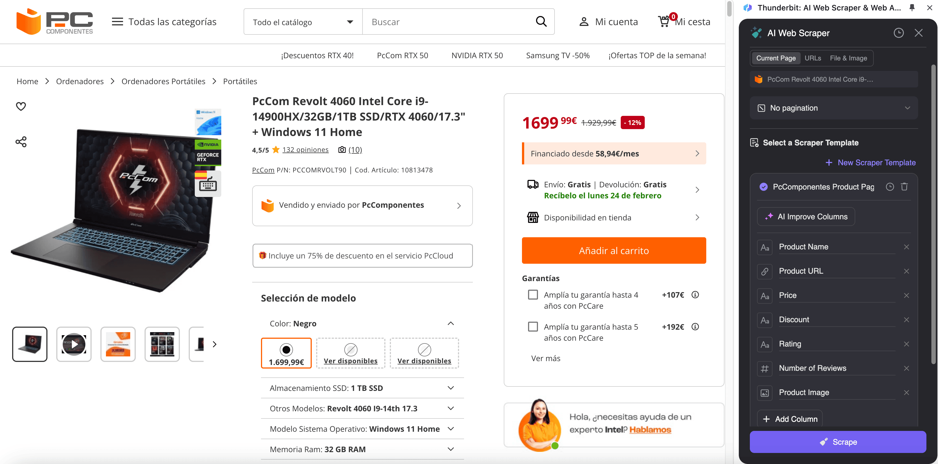938x464 pixels.
Task: Select the black color 1.699,99€ option
Action: tap(286, 353)
